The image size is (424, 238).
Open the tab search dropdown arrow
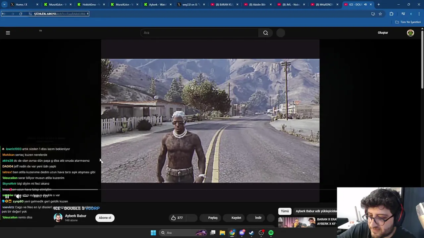click(4, 5)
